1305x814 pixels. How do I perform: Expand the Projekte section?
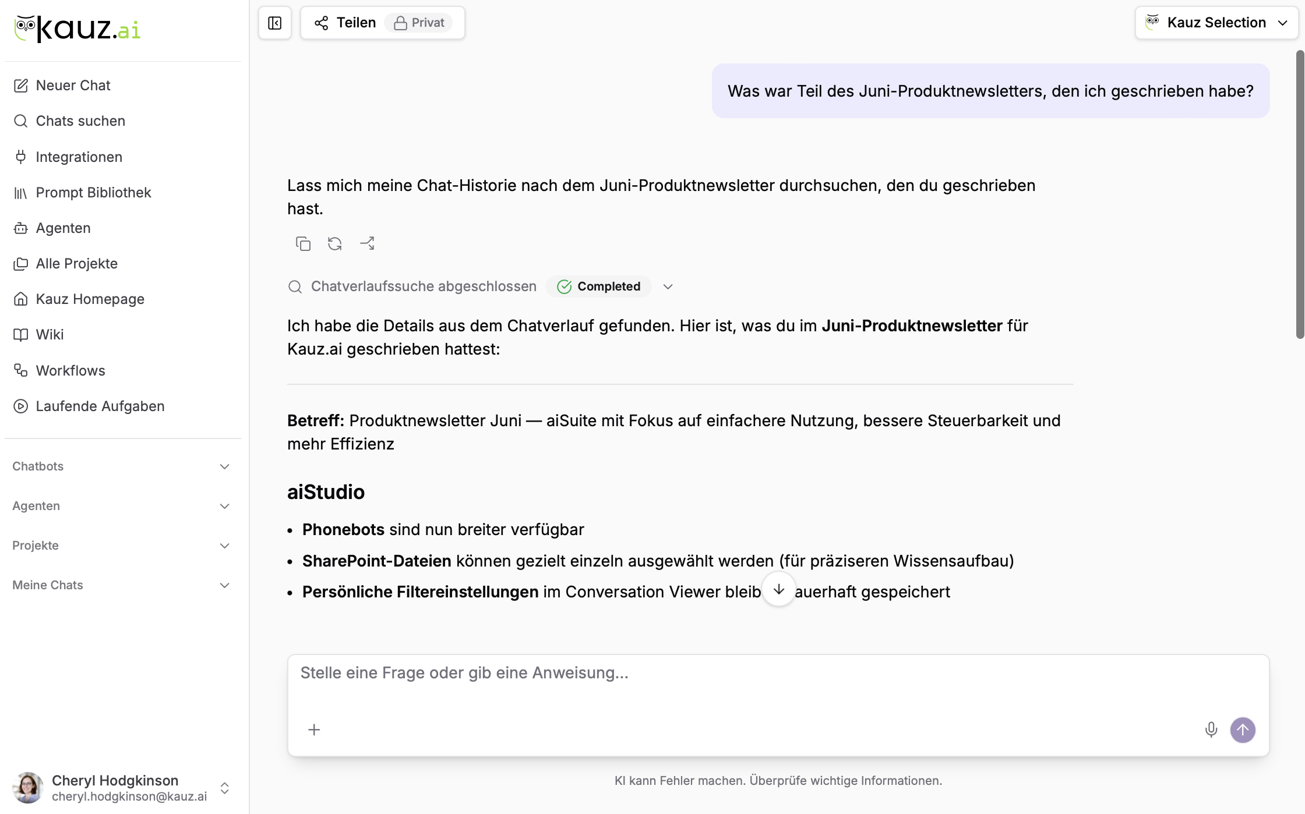(x=122, y=546)
